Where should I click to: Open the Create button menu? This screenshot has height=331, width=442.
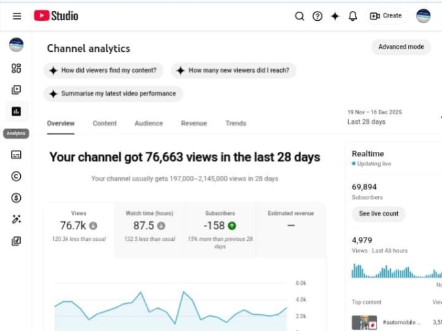click(x=386, y=16)
